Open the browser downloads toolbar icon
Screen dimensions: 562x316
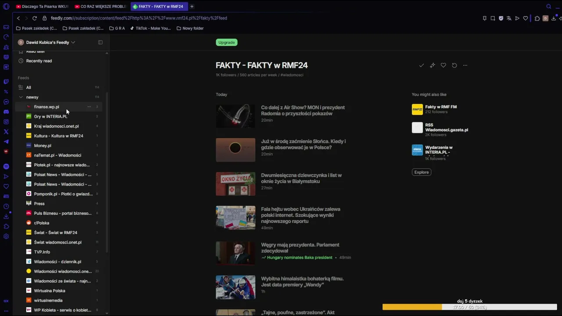(x=554, y=18)
